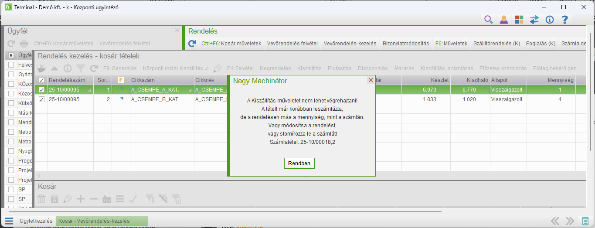Click the filter funnel in kosár tételek toolbar
This screenshot has width=595, height=228.
point(81,68)
